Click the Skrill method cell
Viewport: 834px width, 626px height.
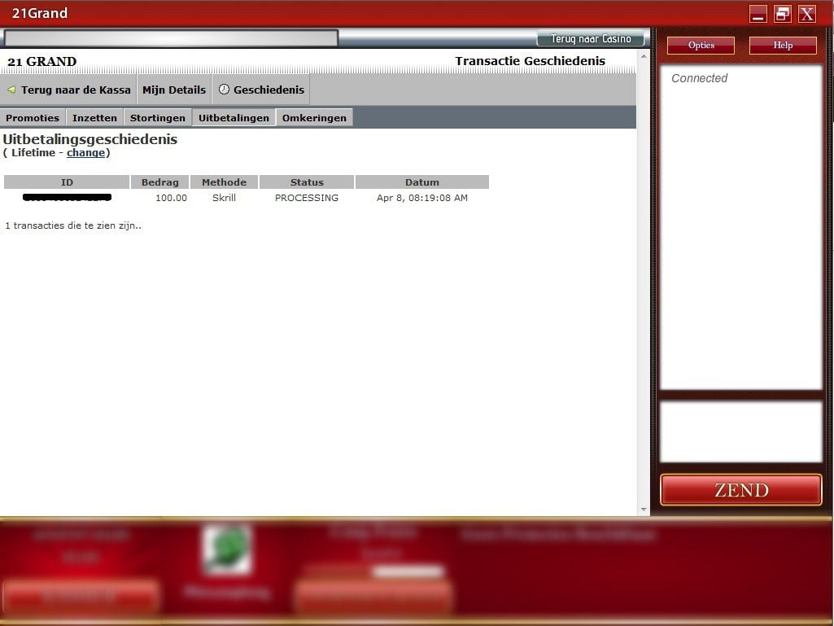click(224, 198)
